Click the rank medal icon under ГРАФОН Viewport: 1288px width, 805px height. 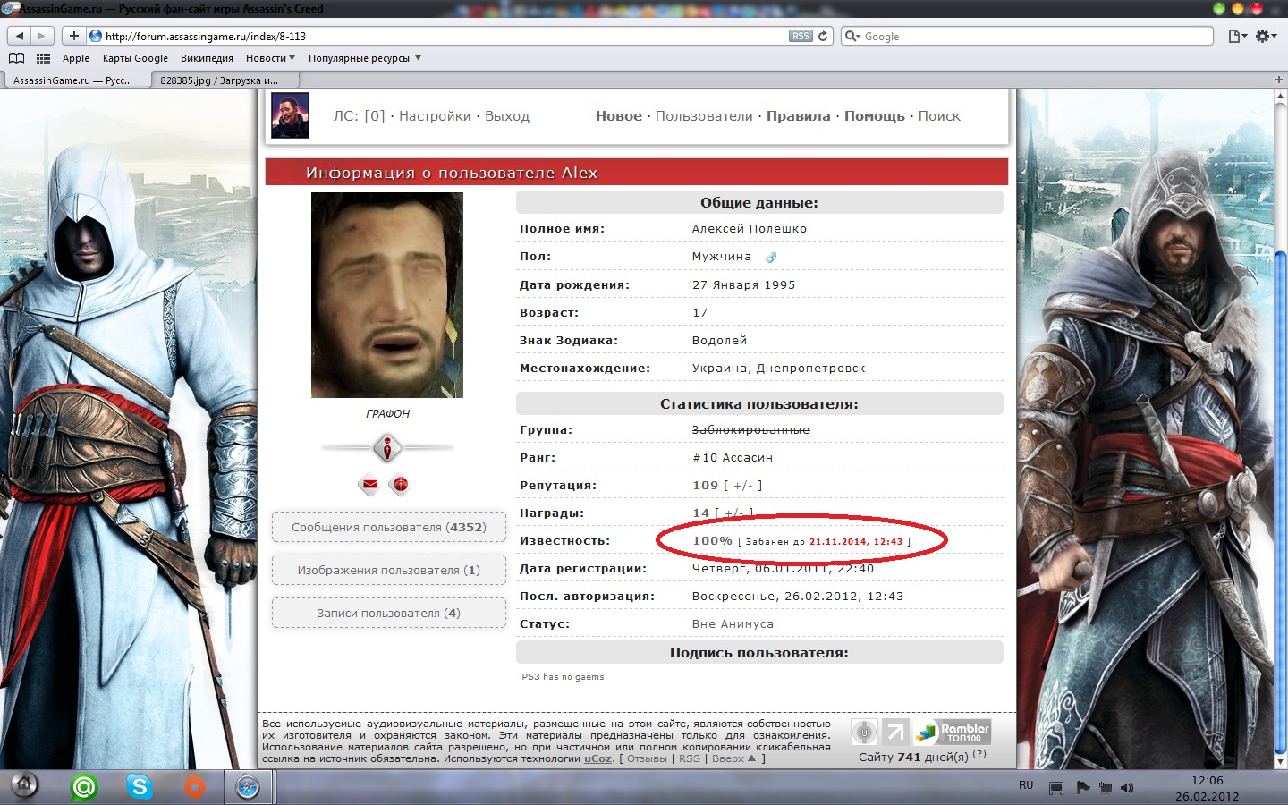(x=386, y=447)
